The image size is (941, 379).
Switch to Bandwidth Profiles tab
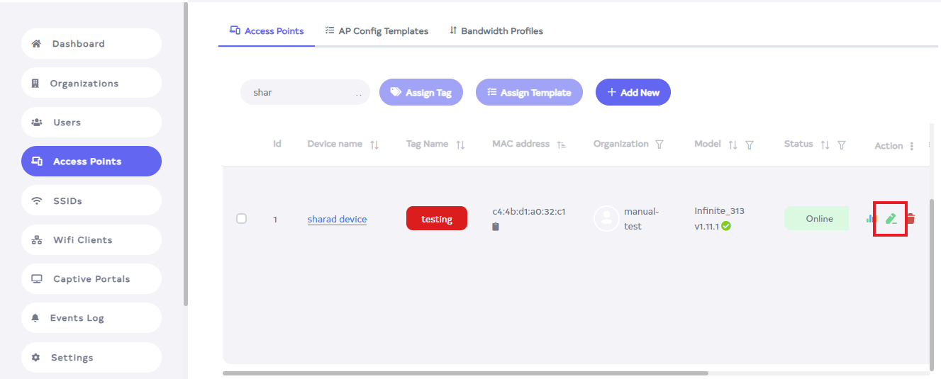(496, 31)
